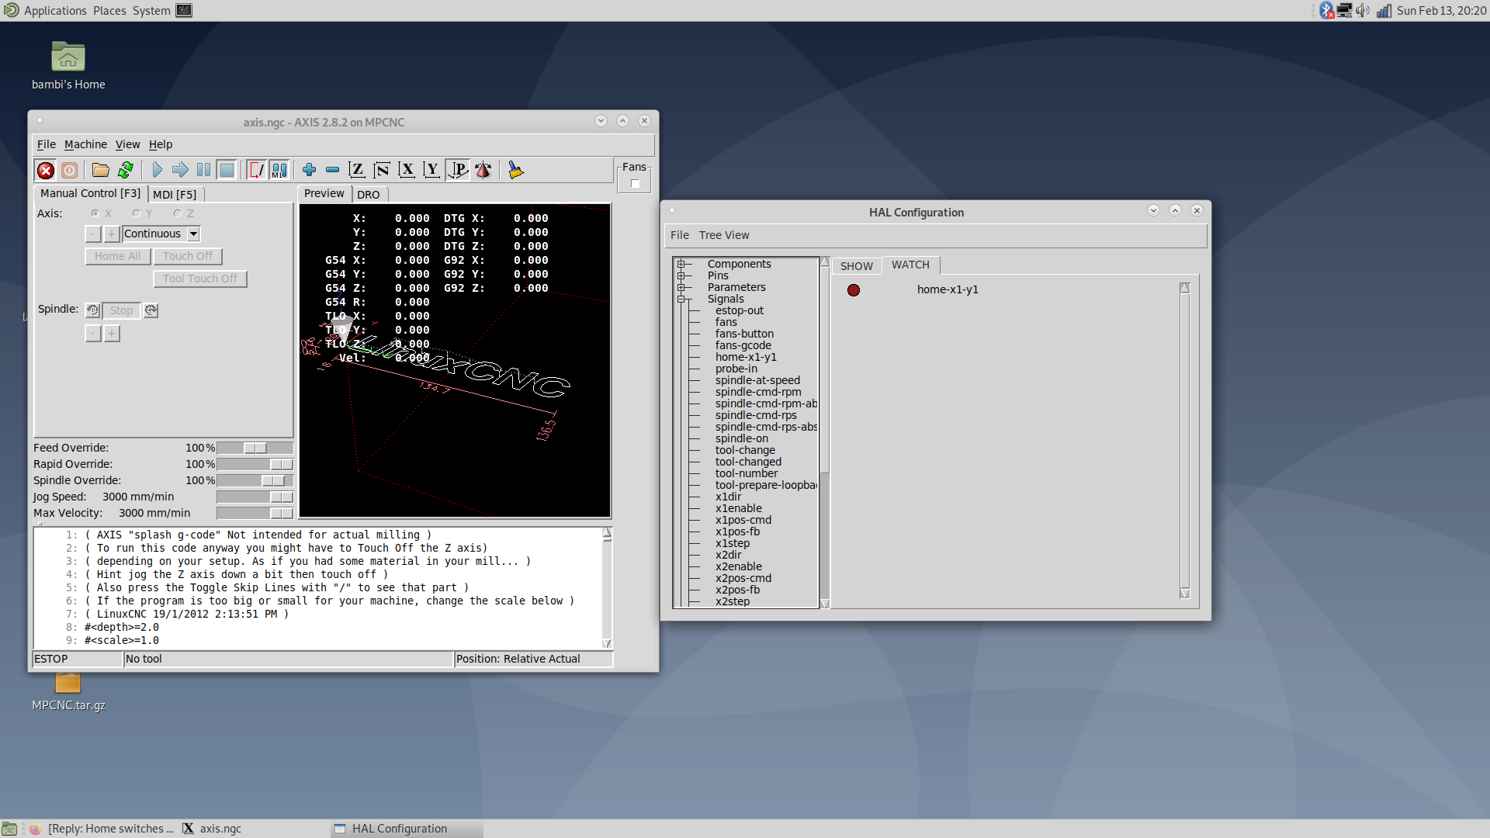Open the Help menu
The width and height of the screenshot is (1490, 838).
tap(161, 144)
